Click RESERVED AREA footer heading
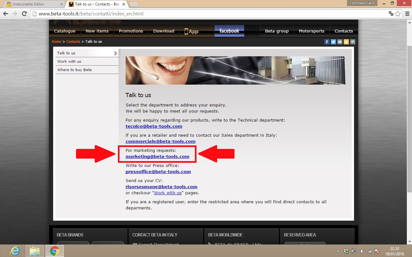Image resolution: width=412 pixels, height=257 pixels. click(300, 235)
